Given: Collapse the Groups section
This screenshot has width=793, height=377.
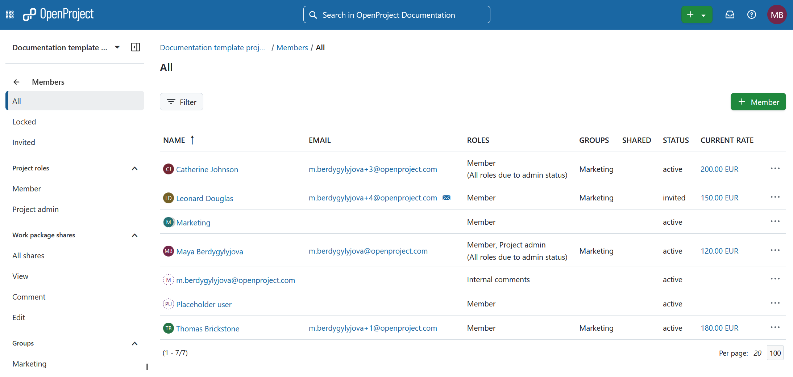Looking at the screenshot, I should [x=134, y=344].
